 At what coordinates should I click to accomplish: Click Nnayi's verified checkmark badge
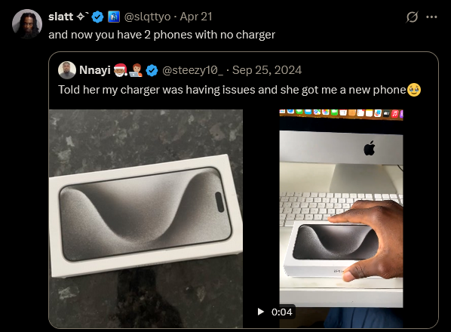(152, 70)
